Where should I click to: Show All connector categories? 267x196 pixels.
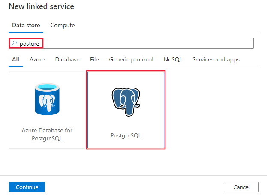pyautogui.click(x=15, y=59)
